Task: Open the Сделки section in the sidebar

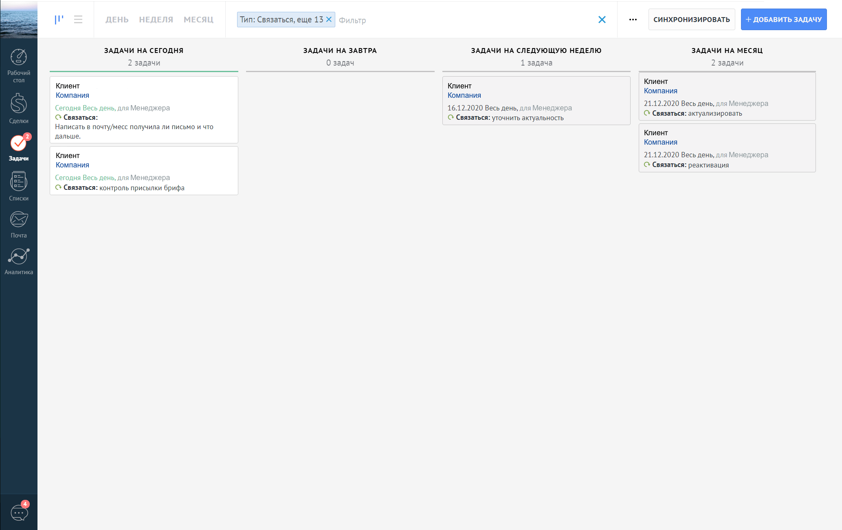Action: [x=19, y=104]
